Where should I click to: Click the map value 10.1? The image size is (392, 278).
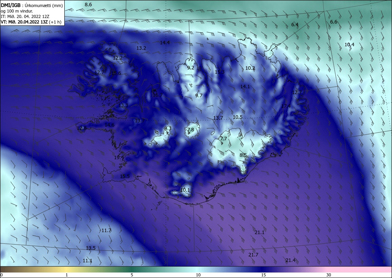tap(185, 190)
